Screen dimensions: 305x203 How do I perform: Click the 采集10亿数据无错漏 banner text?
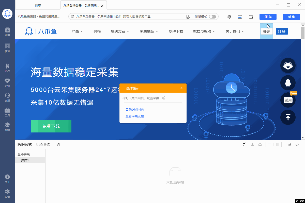pos(62,103)
